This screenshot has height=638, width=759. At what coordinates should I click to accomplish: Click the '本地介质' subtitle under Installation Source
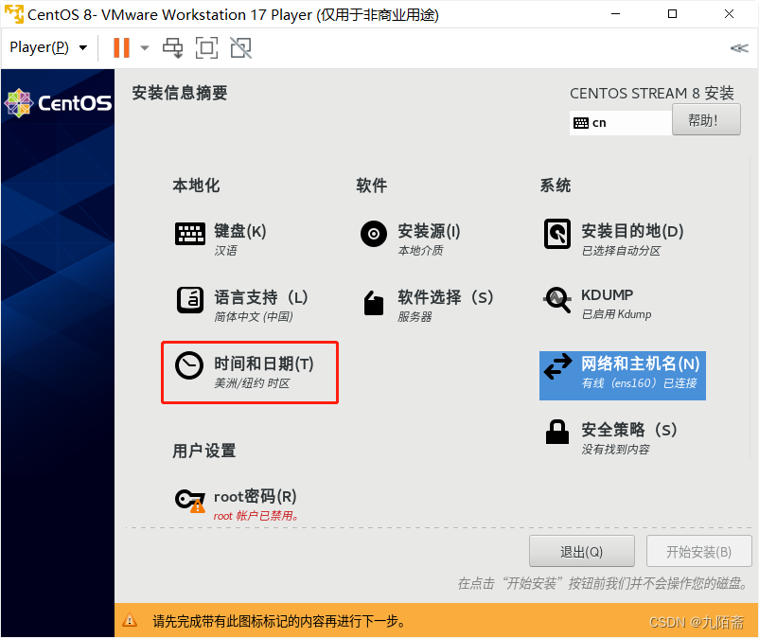(x=420, y=250)
